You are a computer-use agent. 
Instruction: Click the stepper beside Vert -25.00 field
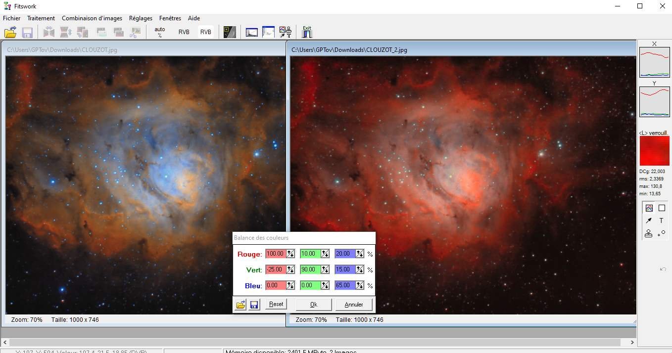point(290,269)
